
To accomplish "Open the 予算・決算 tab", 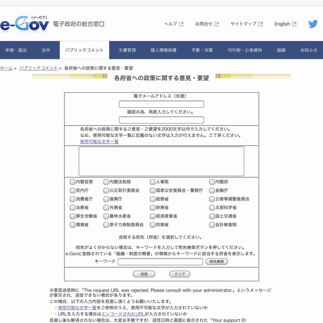I will coord(202,50).
